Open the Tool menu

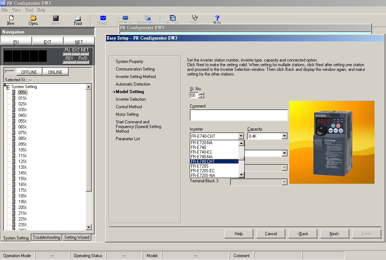tap(29, 10)
